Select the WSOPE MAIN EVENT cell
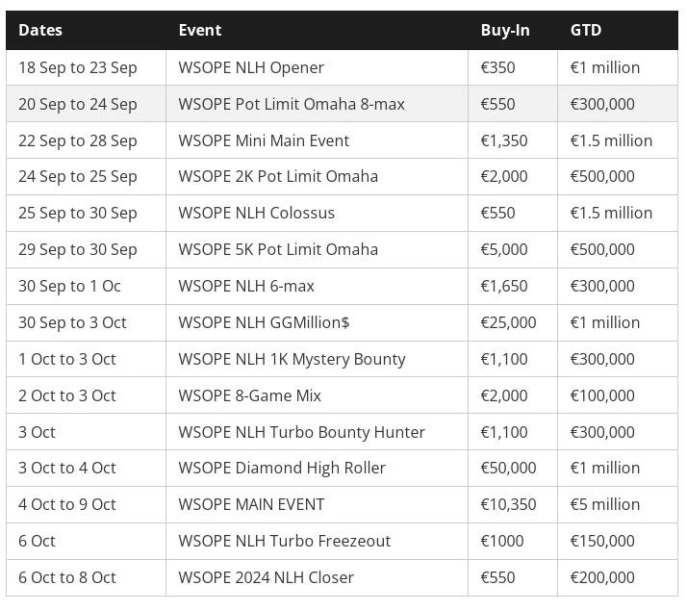The width and height of the screenshot is (687, 611). (251, 504)
